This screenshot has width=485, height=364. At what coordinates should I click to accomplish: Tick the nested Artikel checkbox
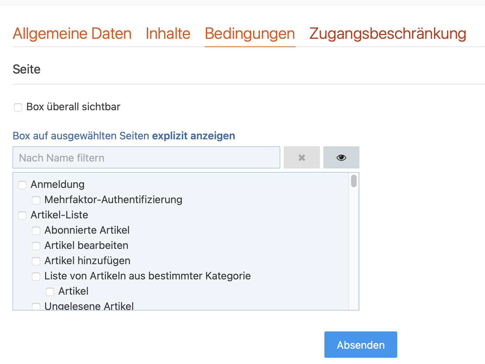pos(50,292)
